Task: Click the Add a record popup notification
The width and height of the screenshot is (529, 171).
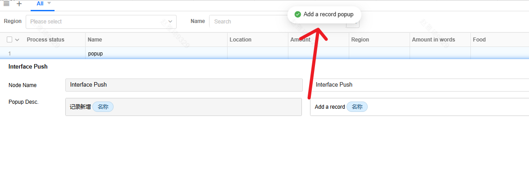Action: (x=324, y=14)
